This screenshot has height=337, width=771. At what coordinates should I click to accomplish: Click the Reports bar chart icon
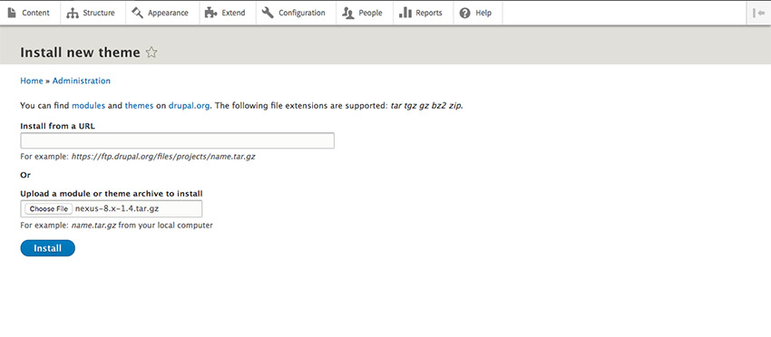coord(405,13)
